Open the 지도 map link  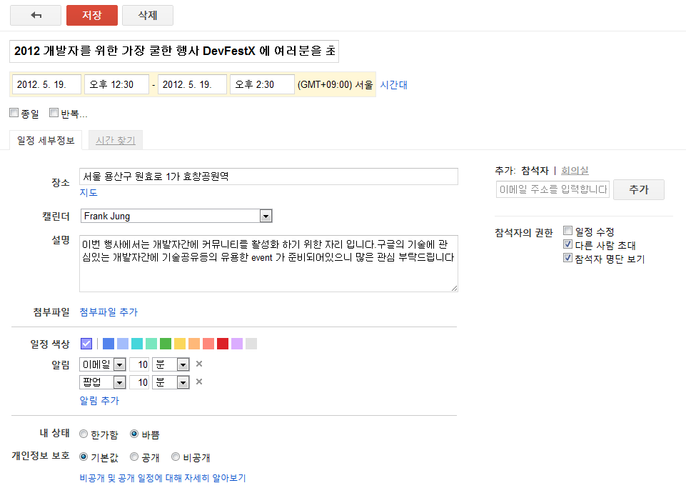(89, 193)
